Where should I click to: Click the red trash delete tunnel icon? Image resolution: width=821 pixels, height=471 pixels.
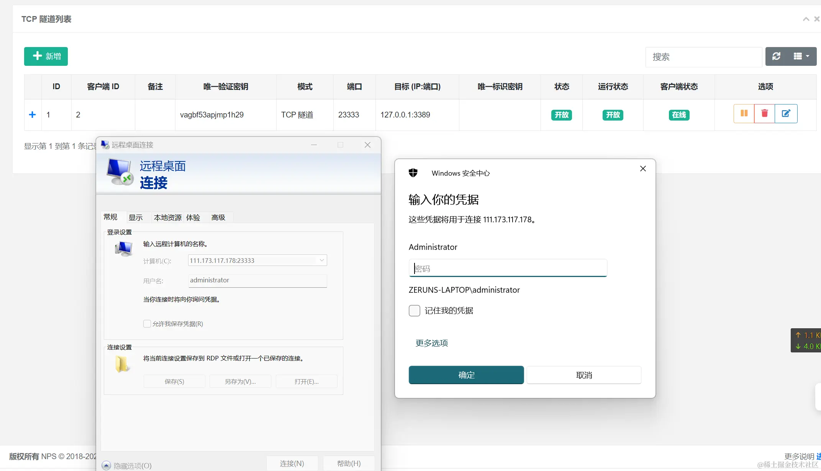point(764,114)
